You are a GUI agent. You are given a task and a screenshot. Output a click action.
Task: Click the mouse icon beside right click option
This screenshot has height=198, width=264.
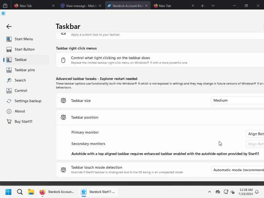pyautogui.click(x=63, y=60)
